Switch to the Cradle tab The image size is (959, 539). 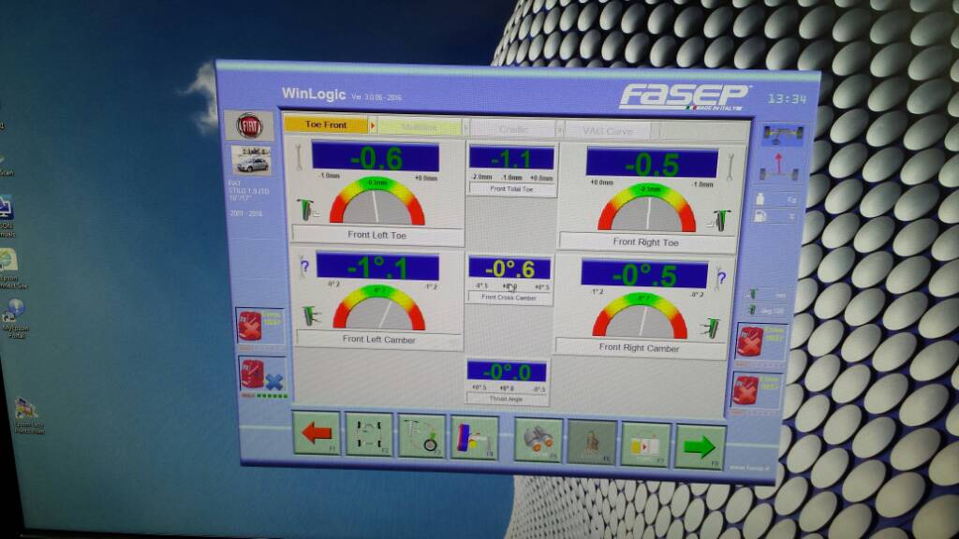[512, 129]
